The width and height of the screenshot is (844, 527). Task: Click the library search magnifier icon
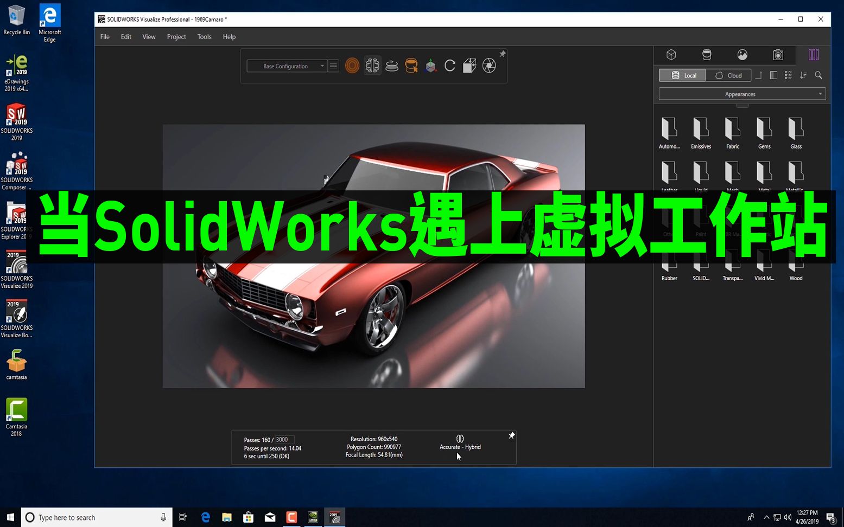[x=818, y=75]
